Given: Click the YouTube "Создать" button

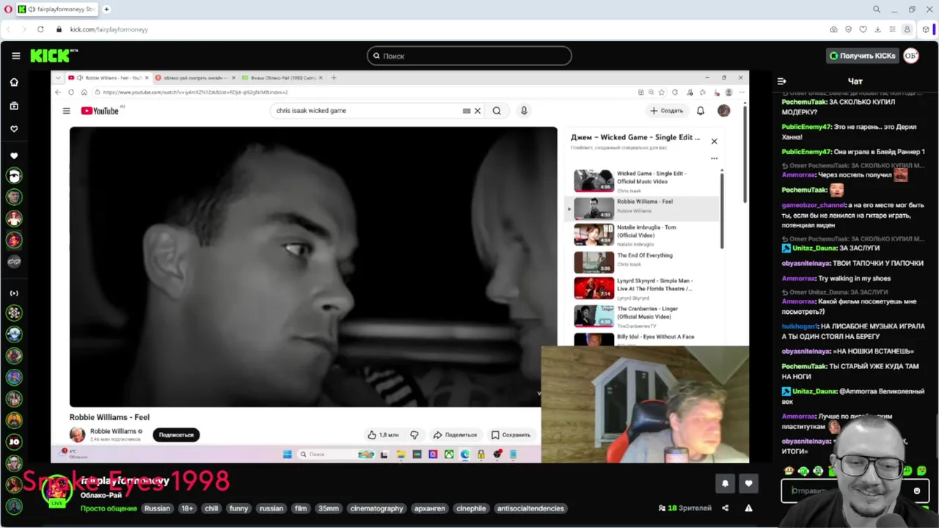Looking at the screenshot, I should pyautogui.click(x=666, y=111).
